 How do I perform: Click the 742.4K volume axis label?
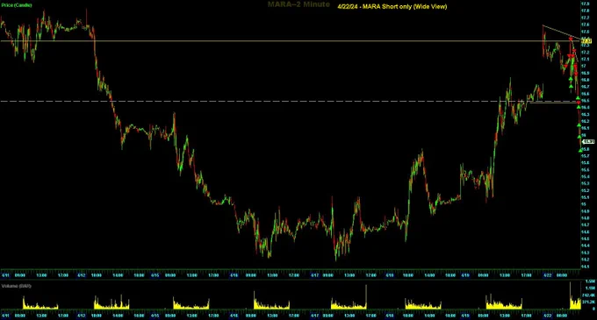(x=588, y=295)
